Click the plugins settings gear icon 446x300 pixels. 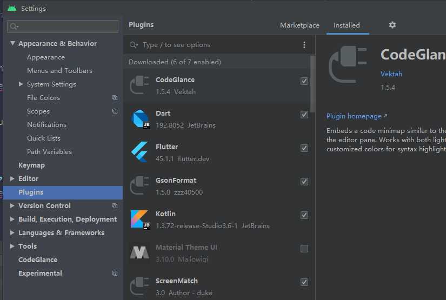pos(392,25)
